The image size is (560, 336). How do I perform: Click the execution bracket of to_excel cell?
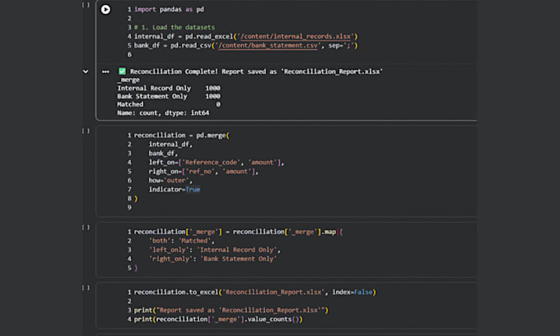pos(86,288)
